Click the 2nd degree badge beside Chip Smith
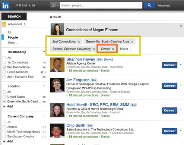184x145 pixels. pos(90,126)
